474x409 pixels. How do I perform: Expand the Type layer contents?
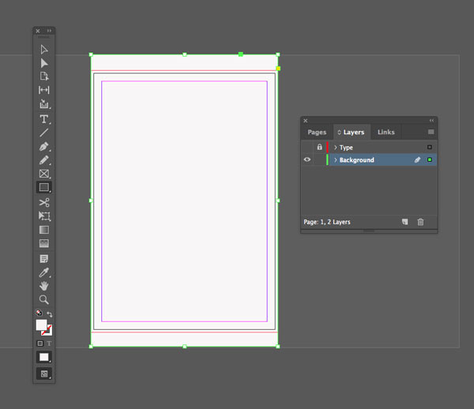(335, 148)
